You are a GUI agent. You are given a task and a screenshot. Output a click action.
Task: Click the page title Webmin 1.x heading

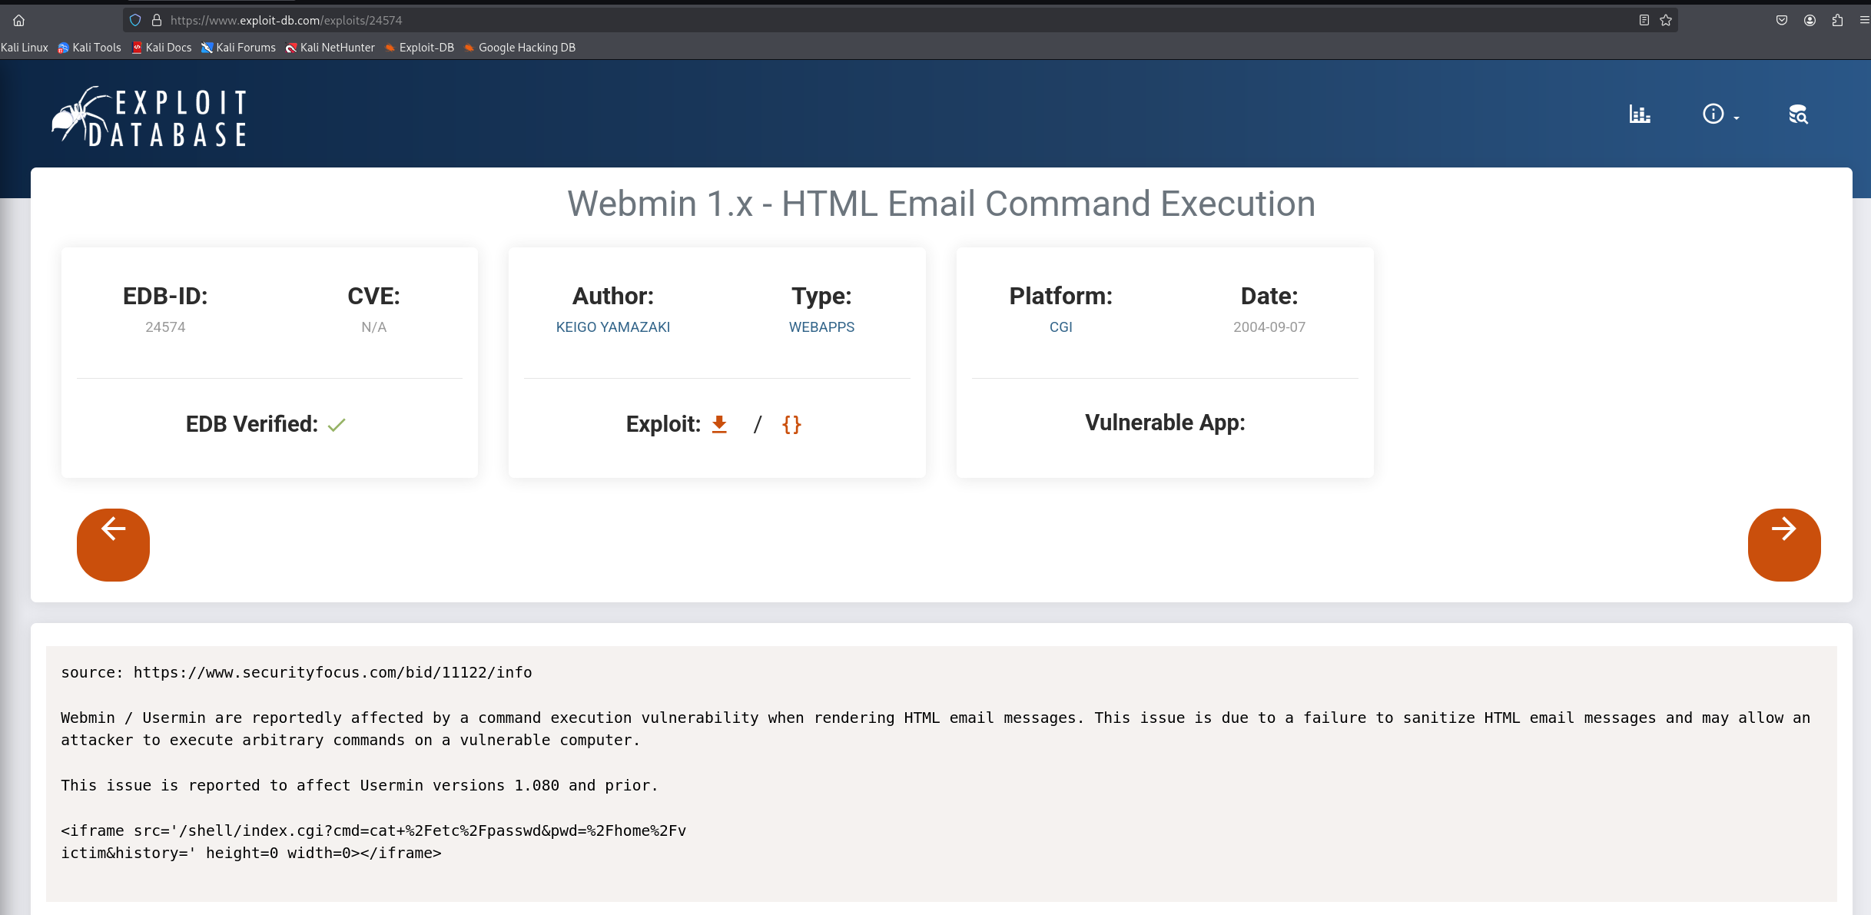(x=941, y=204)
